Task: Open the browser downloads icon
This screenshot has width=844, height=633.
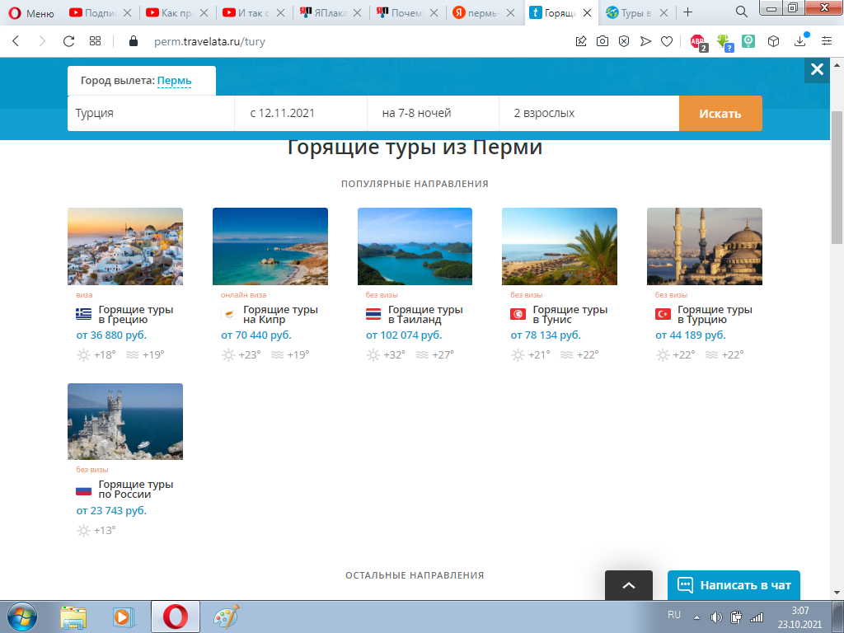Action: (800, 41)
